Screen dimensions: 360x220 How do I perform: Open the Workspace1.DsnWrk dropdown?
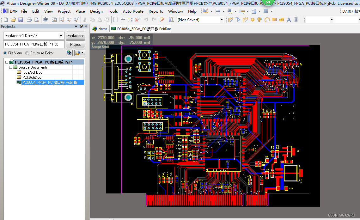61,35
